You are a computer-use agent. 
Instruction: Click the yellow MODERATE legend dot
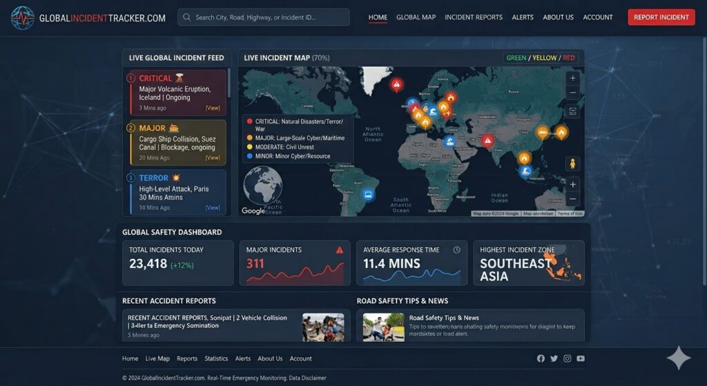point(249,147)
